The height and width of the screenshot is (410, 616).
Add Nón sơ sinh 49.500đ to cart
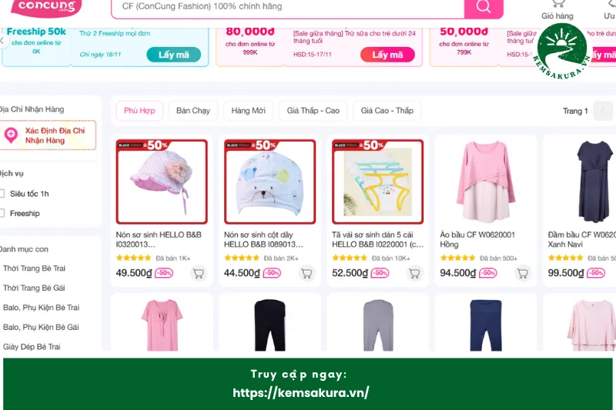199,273
